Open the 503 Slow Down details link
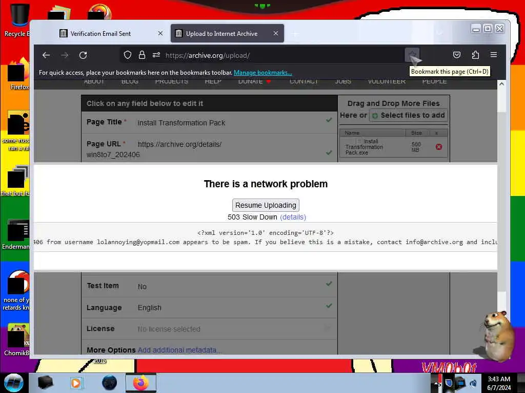The image size is (525, 393). (x=293, y=217)
